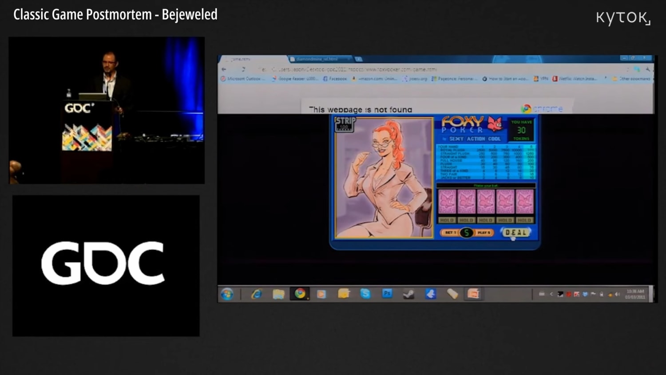Click the DEAL button in Foxy Poker
Viewport: 666px width, 375px height.
(x=515, y=232)
